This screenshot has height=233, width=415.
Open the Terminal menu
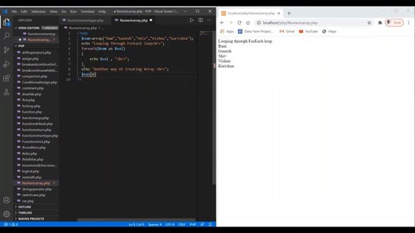(x=88, y=12)
